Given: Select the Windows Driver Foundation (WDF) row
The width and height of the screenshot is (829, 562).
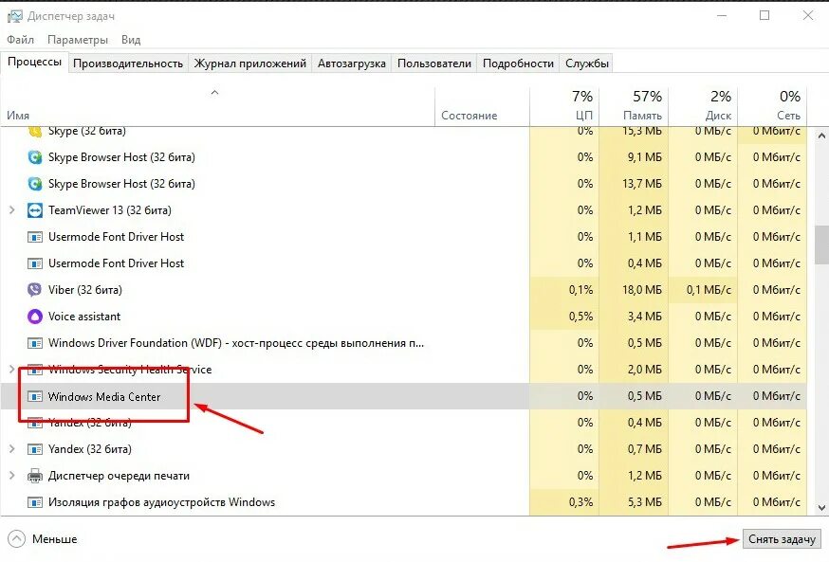Looking at the screenshot, I should 403,343.
